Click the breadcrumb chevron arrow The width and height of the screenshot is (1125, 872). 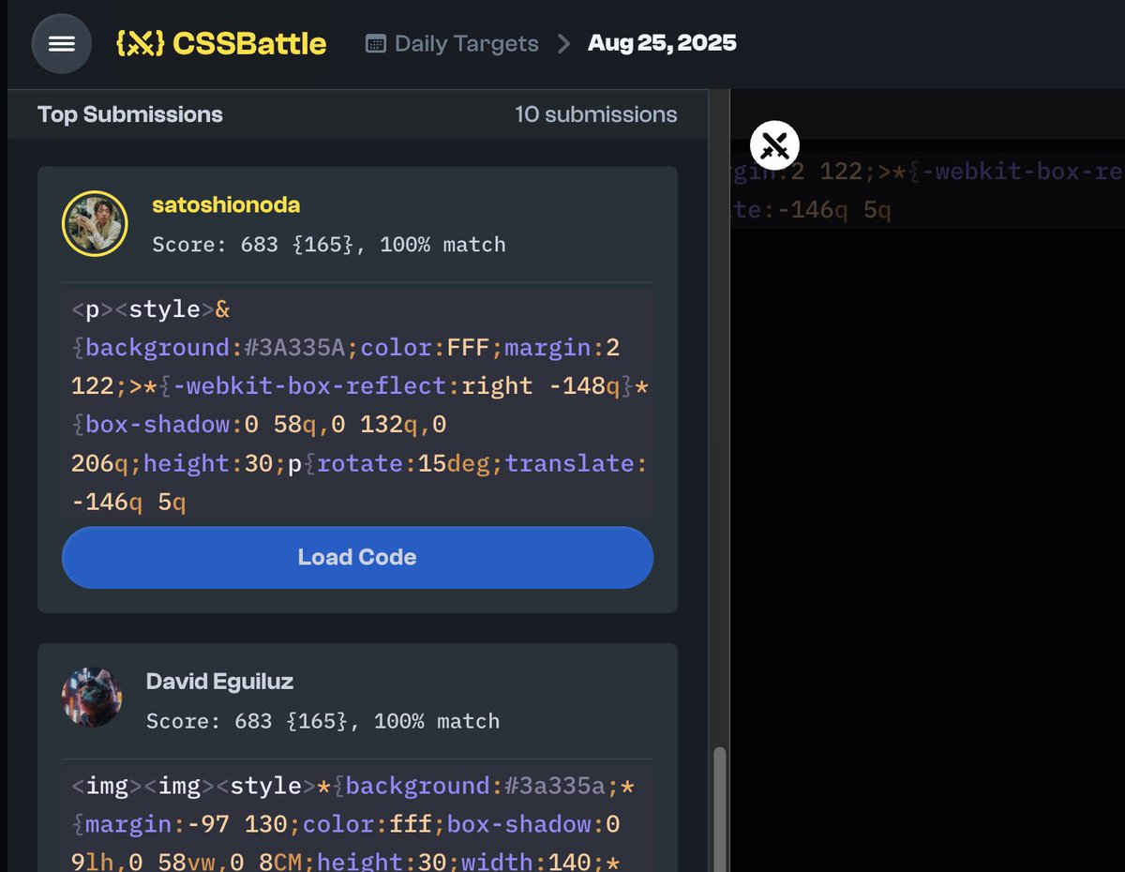coord(563,43)
